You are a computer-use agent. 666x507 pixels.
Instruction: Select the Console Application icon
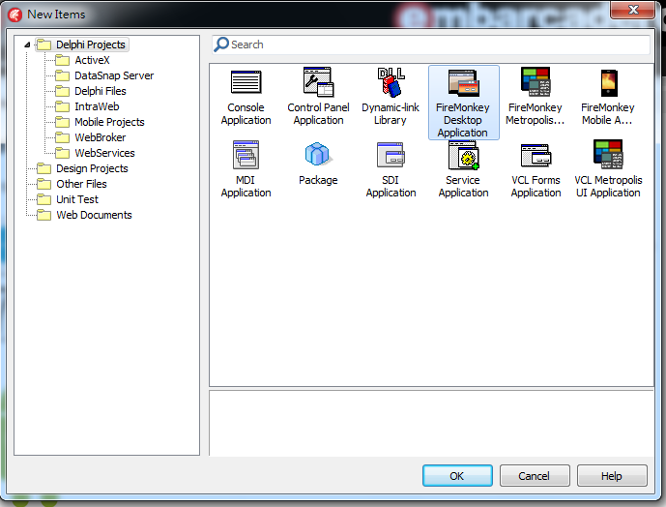click(x=246, y=82)
